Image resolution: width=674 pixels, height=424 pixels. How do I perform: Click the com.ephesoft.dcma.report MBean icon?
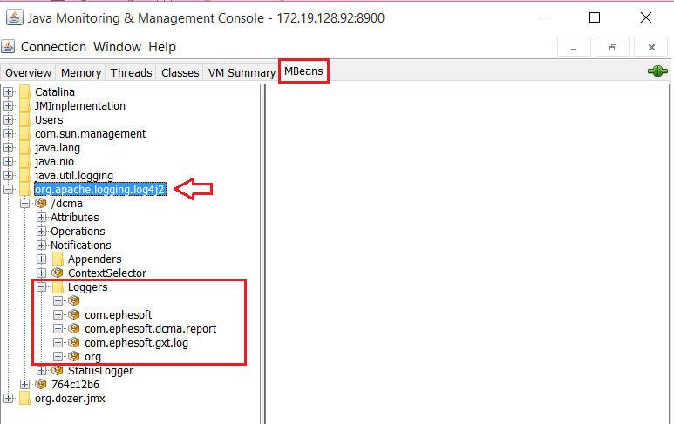coord(74,328)
